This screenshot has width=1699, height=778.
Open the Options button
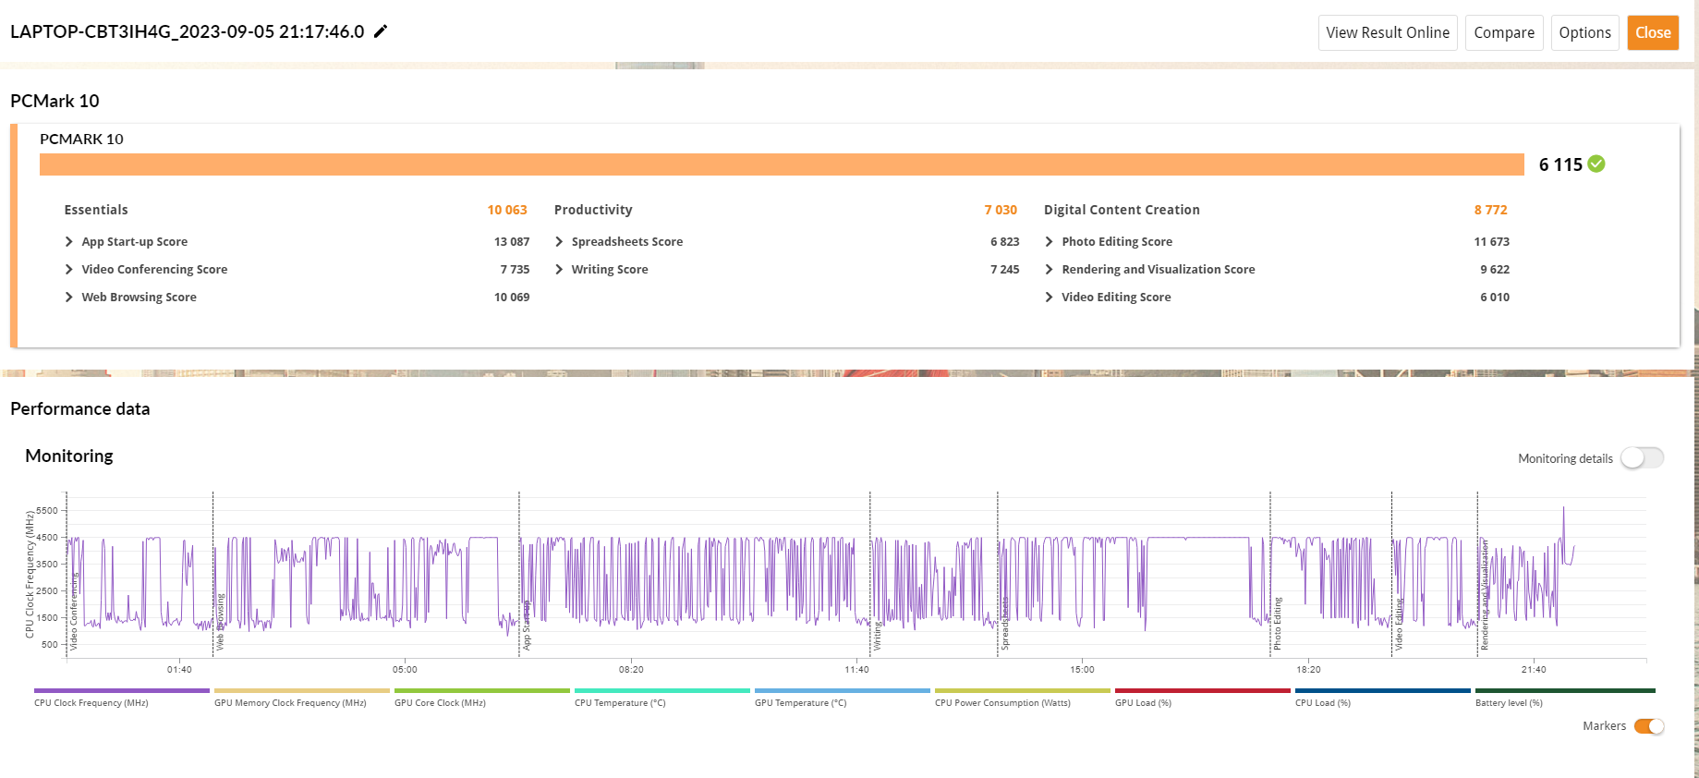point(1584,32)
